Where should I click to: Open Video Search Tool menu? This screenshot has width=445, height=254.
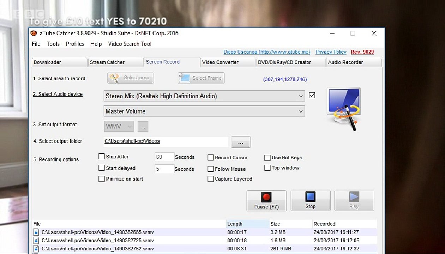(130, 44)
